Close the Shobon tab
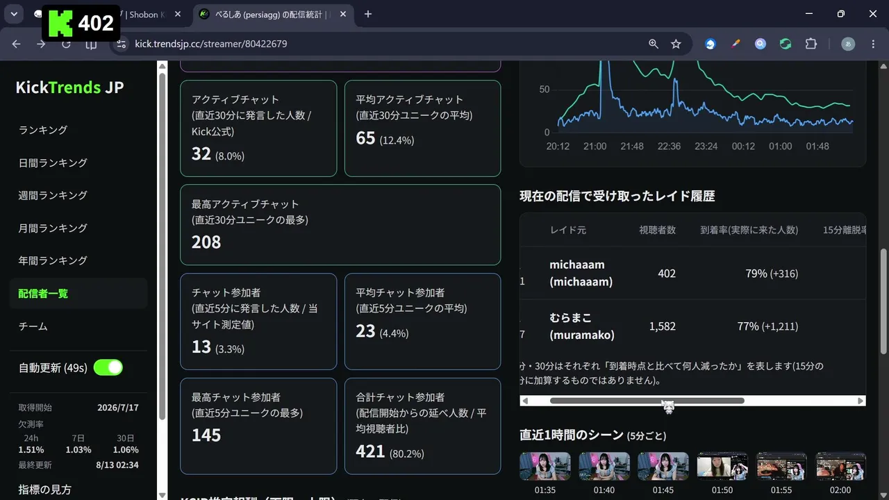 [x=178, y=14]
